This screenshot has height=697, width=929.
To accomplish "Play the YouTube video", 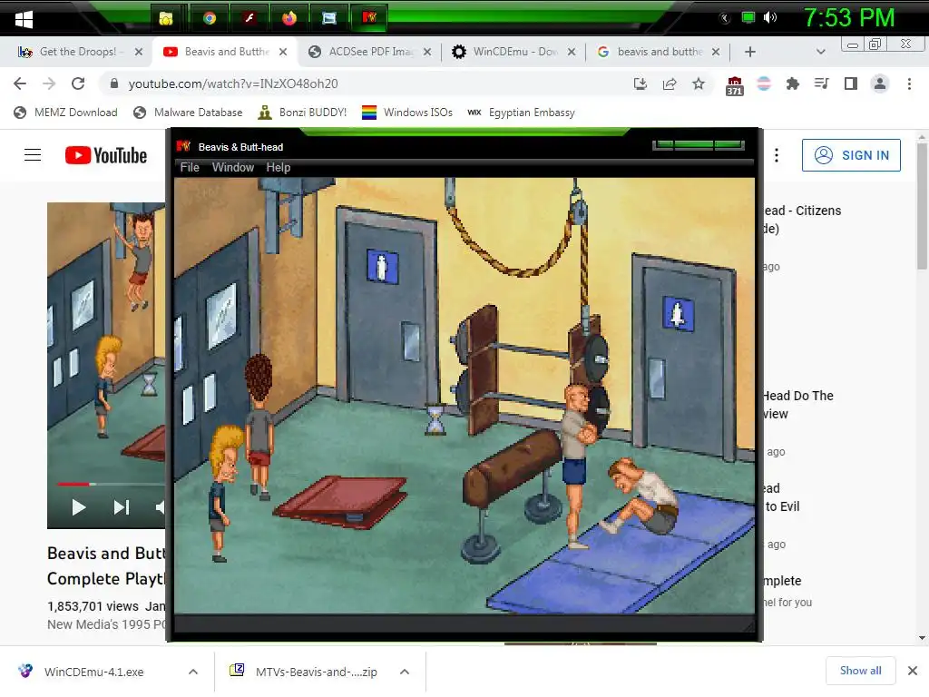I will (x=78, y=507).
